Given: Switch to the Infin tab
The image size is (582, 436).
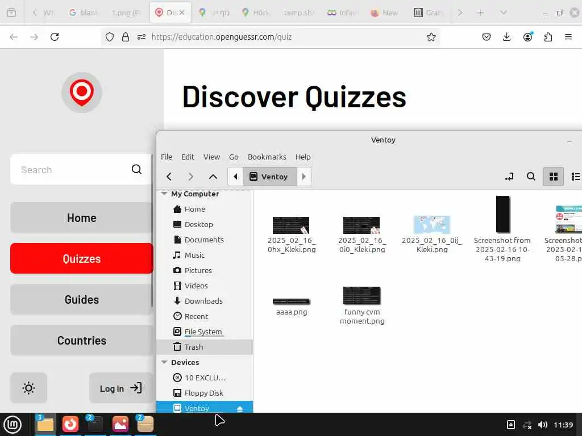Looking at the screenshot, I should (x=342, y=12).
